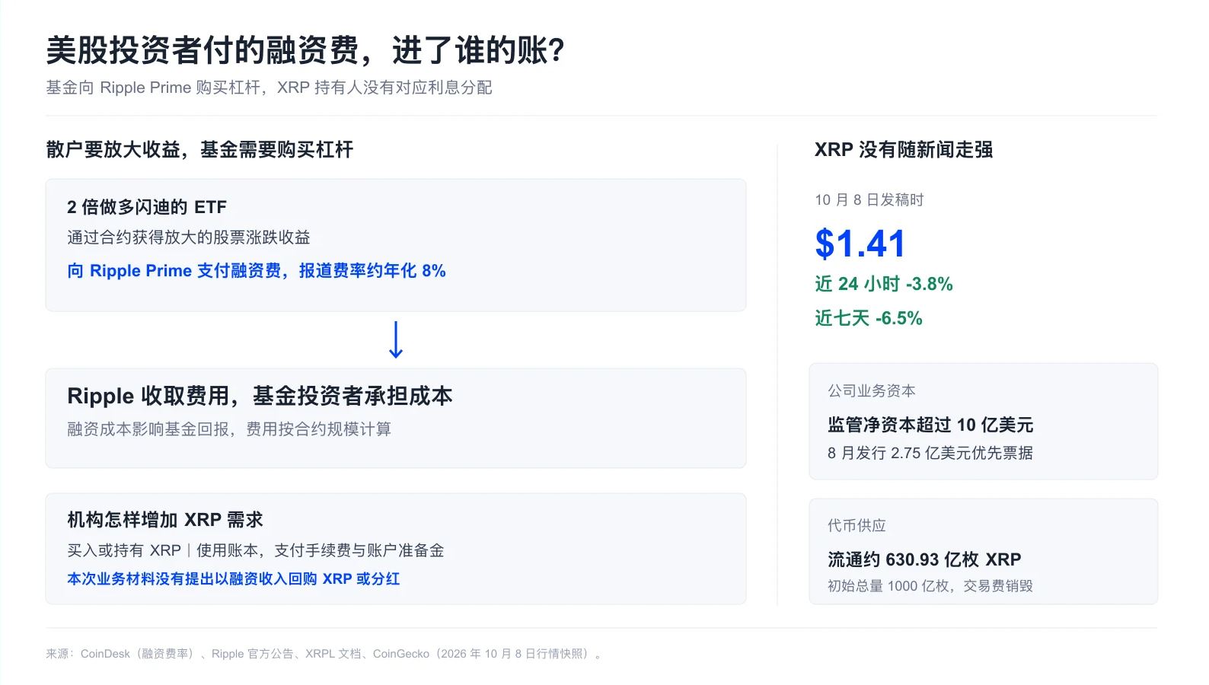Click the heading "散户要放大收益，基金需要购买杠杆"
Viewport: 1209px width, 685px height.
click(x=199, y=149)
